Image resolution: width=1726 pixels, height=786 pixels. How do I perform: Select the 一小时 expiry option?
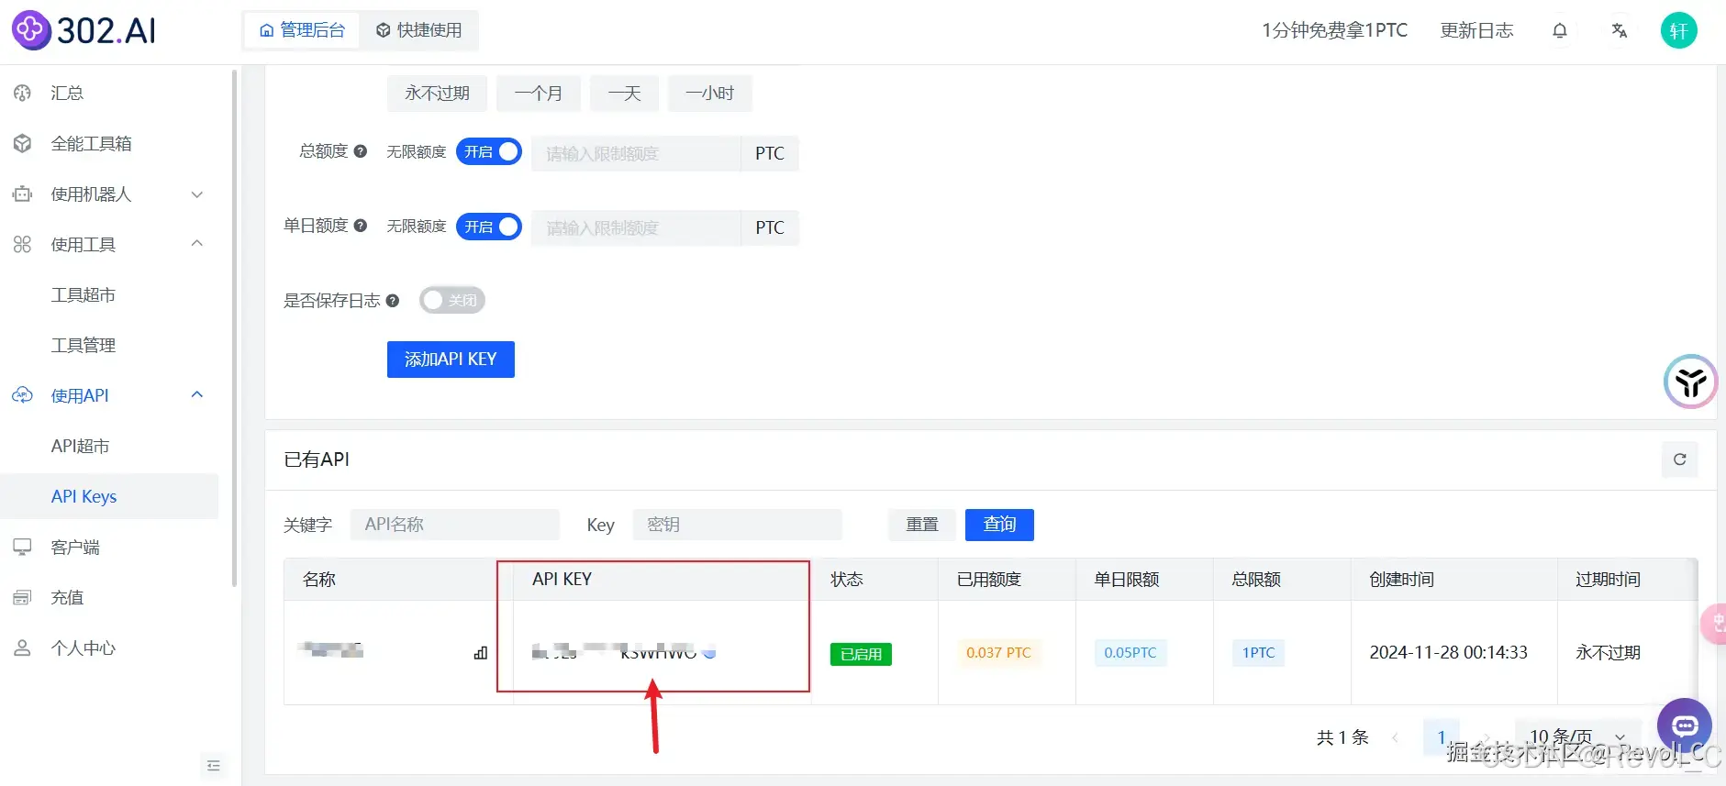pos(710,94)
